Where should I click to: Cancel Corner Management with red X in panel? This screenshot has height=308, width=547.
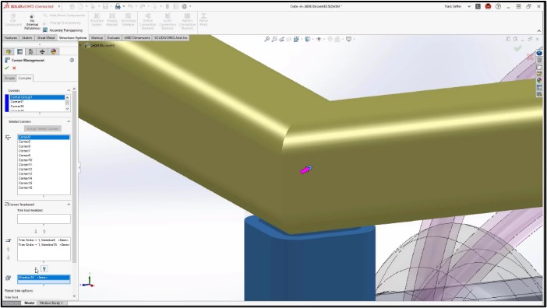click(x=14, y=68)
